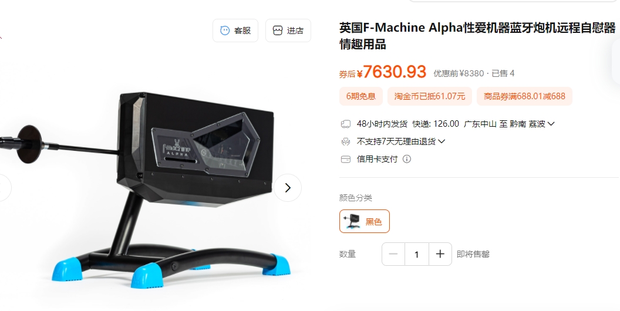Increase quantity with plus button
This screenshot has height=311, width=620.
(x=440, y=254)
